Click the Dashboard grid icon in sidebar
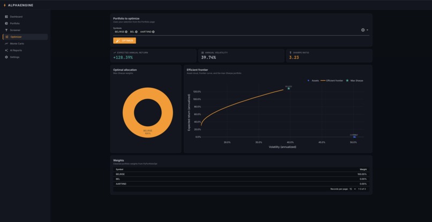432x222 pixels. point(6,17)
